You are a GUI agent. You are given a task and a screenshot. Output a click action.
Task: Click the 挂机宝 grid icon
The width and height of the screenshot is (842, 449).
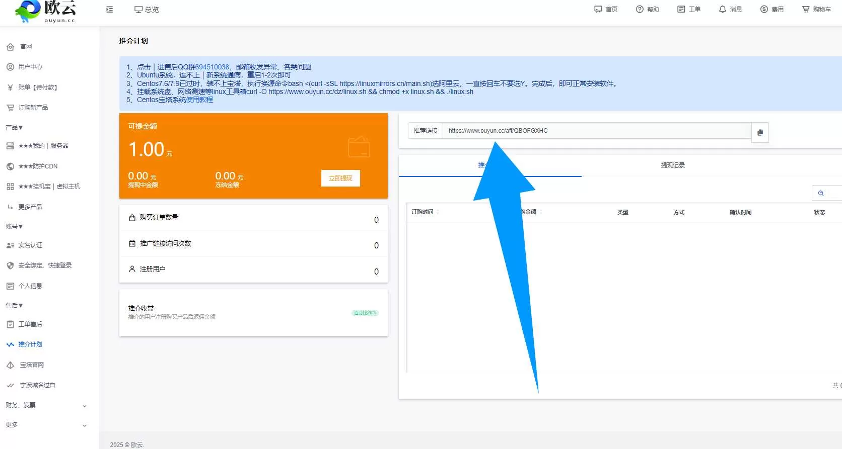point(10,187)
